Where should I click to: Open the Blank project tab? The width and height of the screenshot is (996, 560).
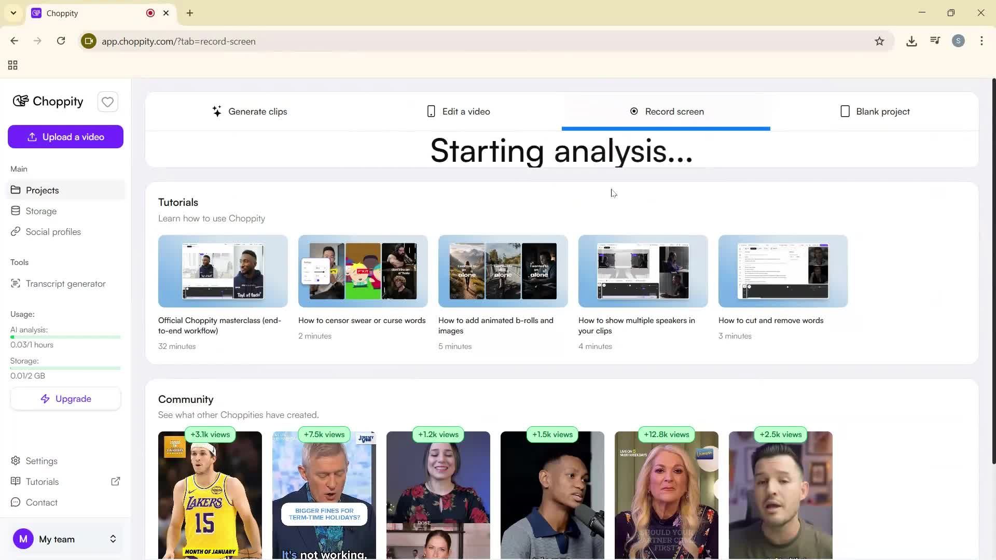tap(875, 111)
